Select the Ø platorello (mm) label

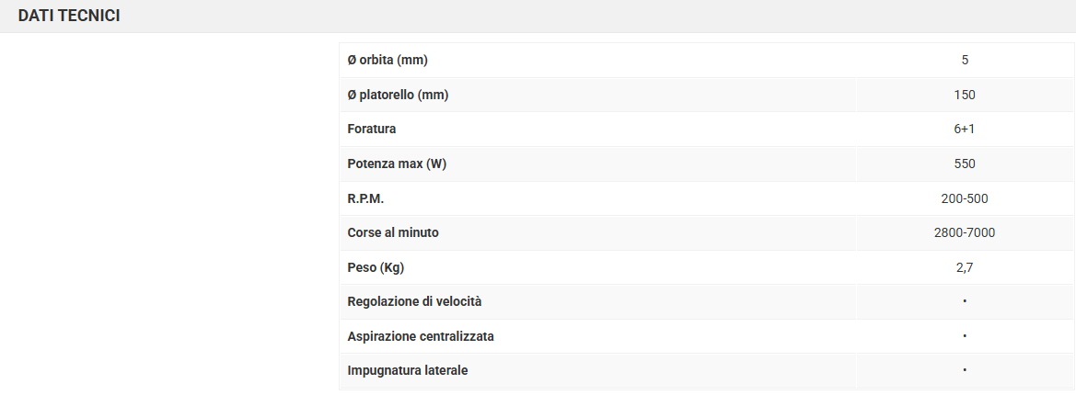click(x=398, y=95)
